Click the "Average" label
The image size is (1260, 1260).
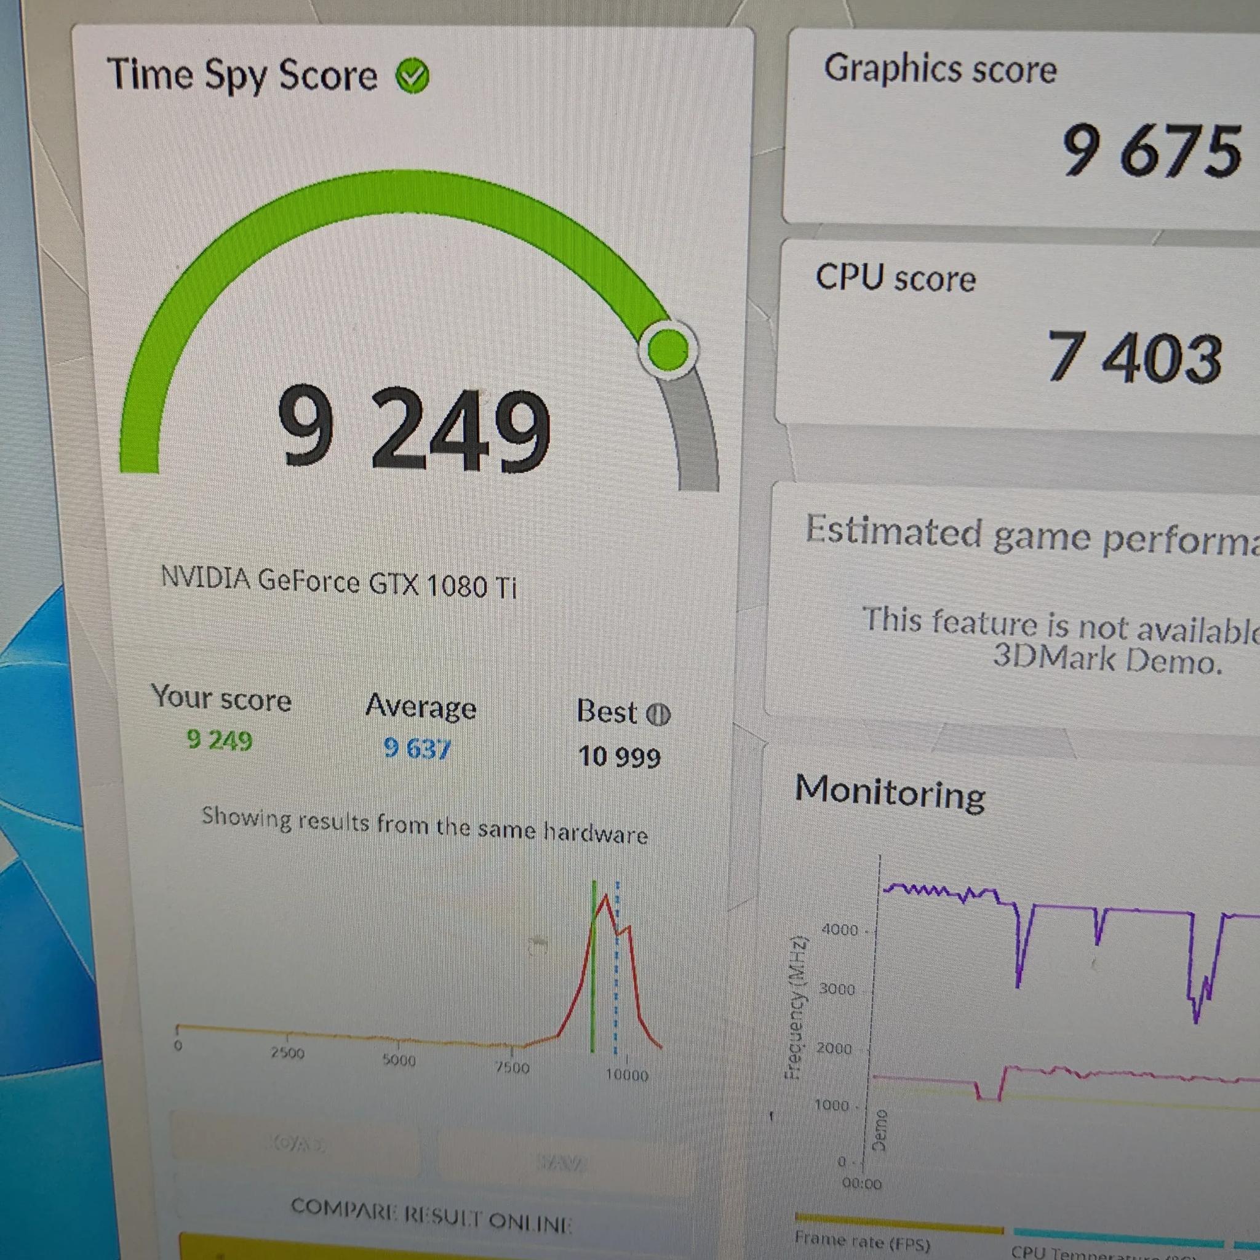[x=421, y=706]
